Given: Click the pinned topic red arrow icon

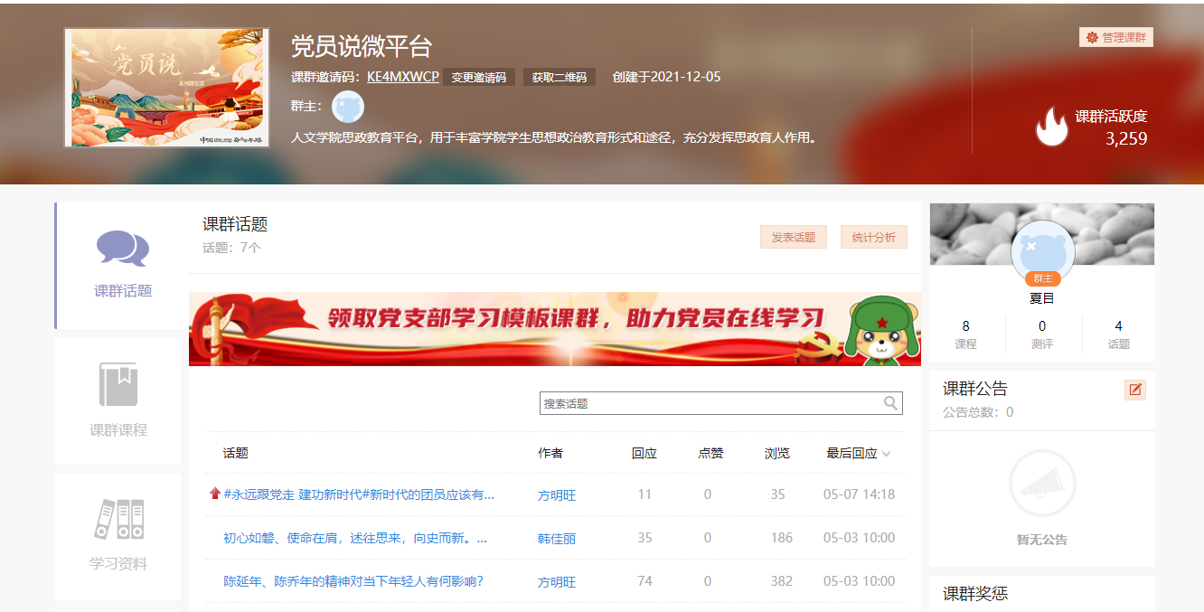Looking at the screenshot, I should [215, 494].
